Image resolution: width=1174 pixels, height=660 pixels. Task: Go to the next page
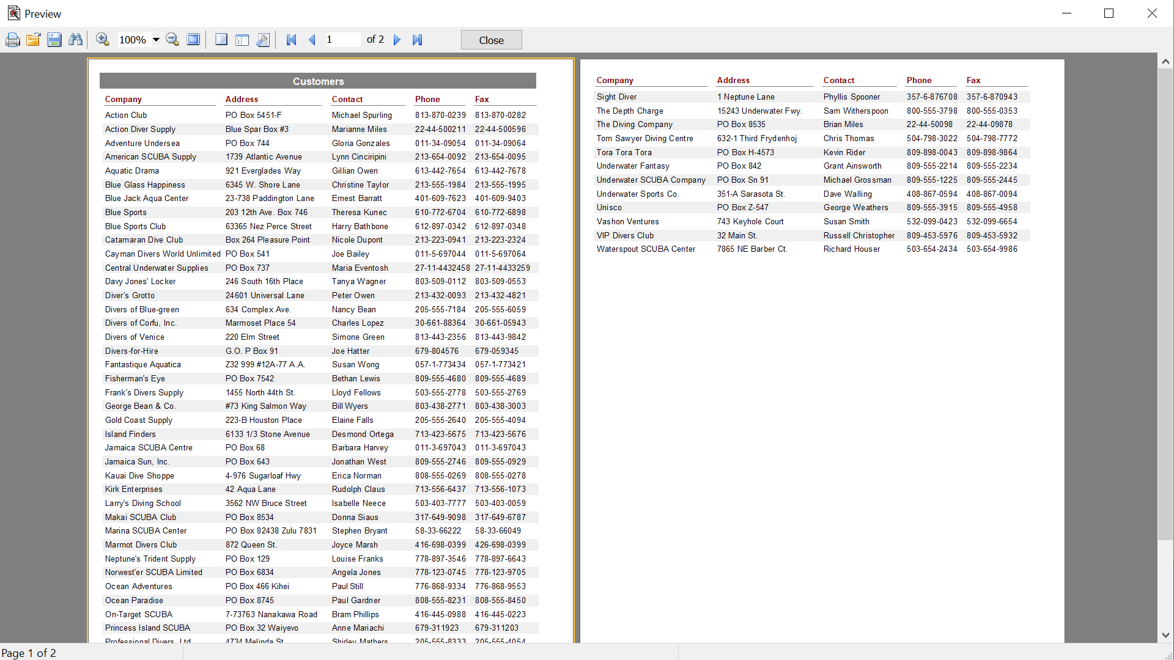397,40
